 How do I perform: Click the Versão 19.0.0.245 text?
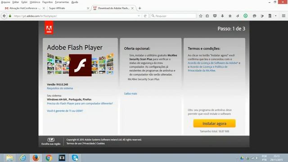pyautogui.click(x=58, y=85)
